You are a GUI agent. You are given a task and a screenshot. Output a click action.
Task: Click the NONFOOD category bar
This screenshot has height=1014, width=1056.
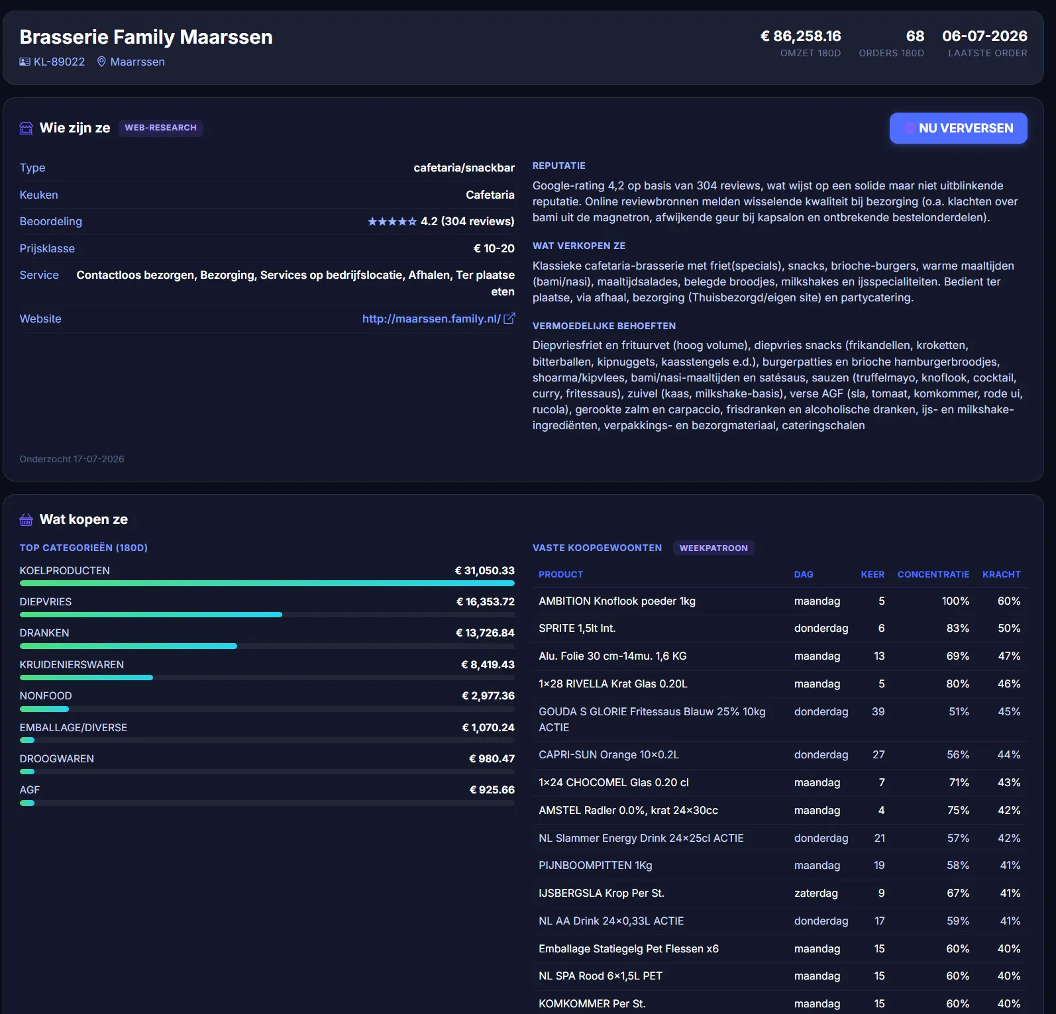tap(267, 709)
